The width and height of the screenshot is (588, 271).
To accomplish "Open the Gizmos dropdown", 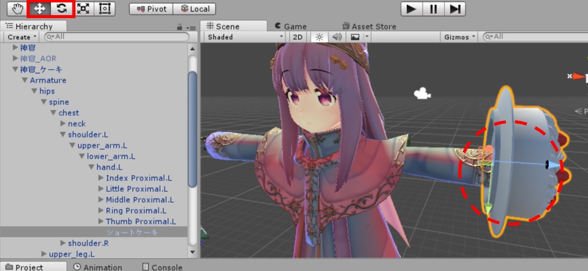I will (459, 37).
